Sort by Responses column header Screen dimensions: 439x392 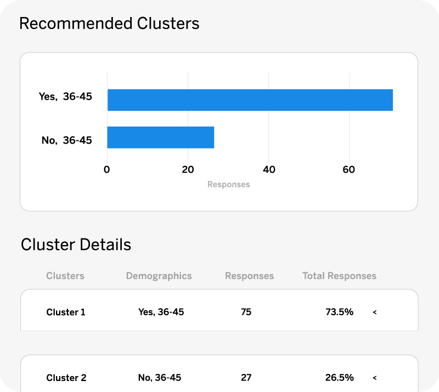(250, 276)
